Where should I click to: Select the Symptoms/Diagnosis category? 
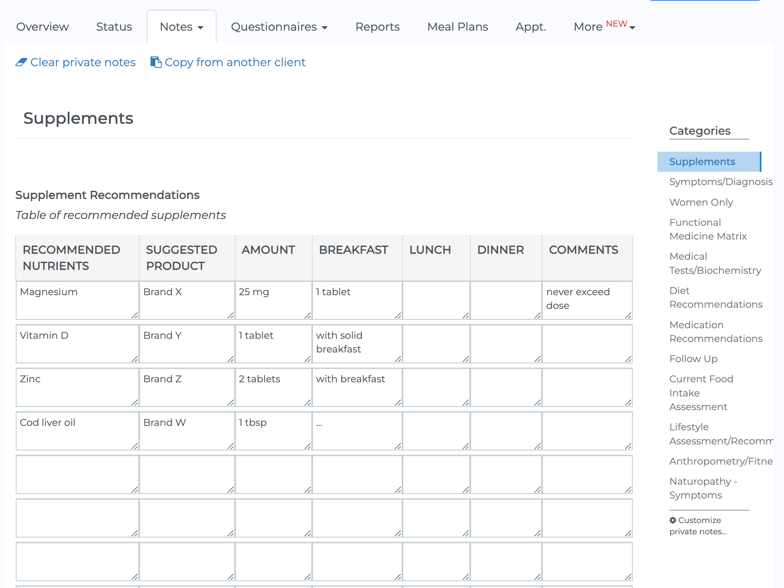pos(720,181)
